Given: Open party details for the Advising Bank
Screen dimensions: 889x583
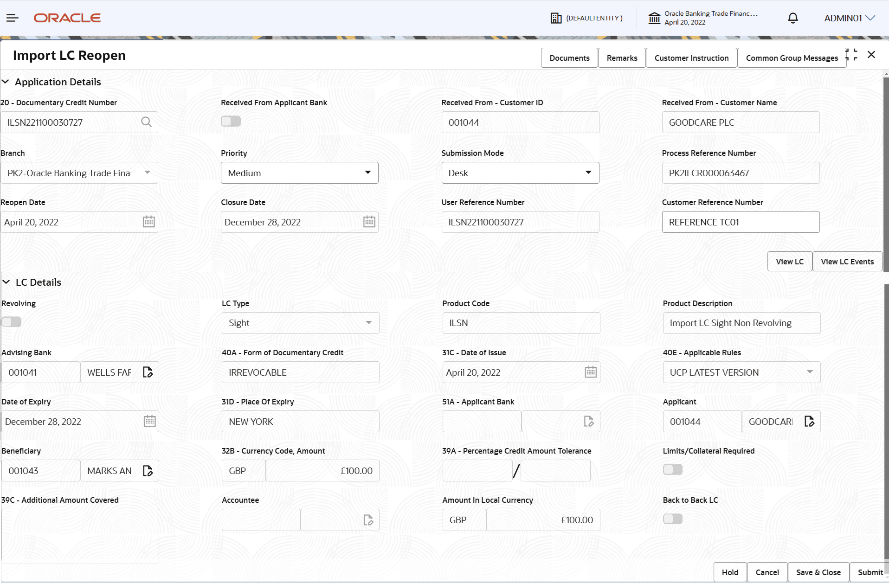Looking at the screenshot, I should click(148, 372).
